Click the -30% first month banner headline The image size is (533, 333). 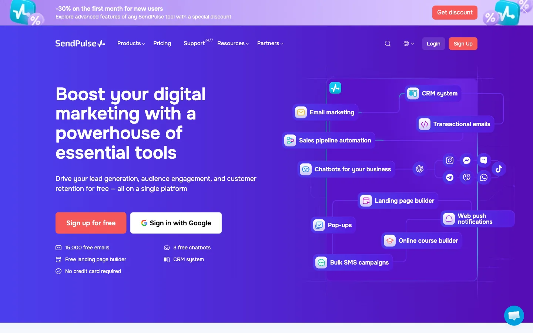point(109,9)
